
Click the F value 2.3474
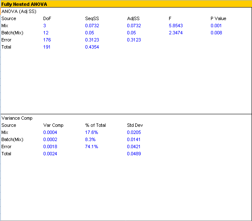tap(176, 33)
